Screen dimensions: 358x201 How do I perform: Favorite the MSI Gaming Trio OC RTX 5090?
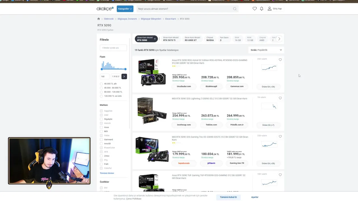(x=280, y=136)
